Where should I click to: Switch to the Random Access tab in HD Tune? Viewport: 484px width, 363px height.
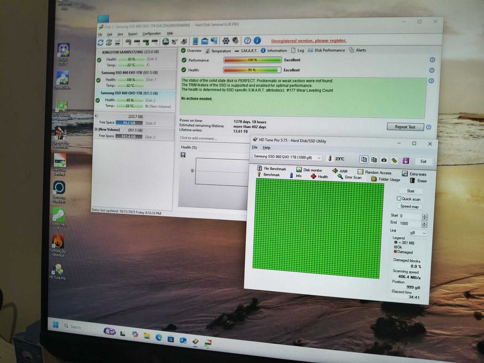tap(375, 172)
